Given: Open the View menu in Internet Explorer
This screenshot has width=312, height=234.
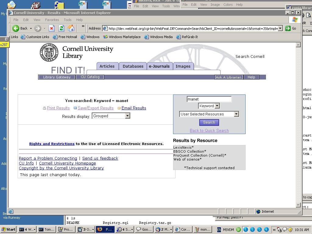Looking at the screenshot, I should [37, 20].
